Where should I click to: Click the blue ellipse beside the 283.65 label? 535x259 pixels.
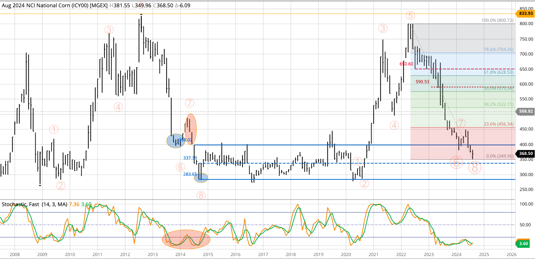point(201,178)
